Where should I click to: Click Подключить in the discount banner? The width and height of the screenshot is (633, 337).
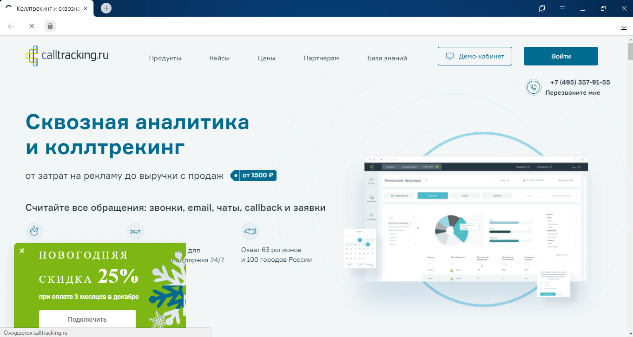(87, 319)
